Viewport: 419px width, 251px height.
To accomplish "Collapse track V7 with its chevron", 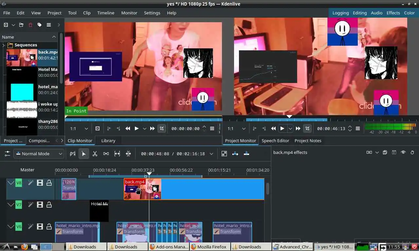I will coord(11,205).
